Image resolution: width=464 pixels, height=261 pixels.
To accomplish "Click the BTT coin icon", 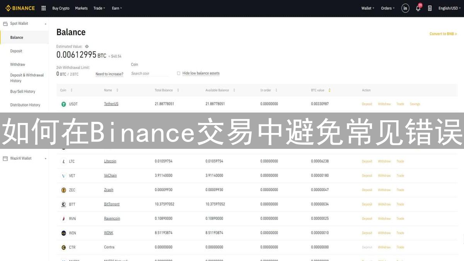I will point(64,204).
